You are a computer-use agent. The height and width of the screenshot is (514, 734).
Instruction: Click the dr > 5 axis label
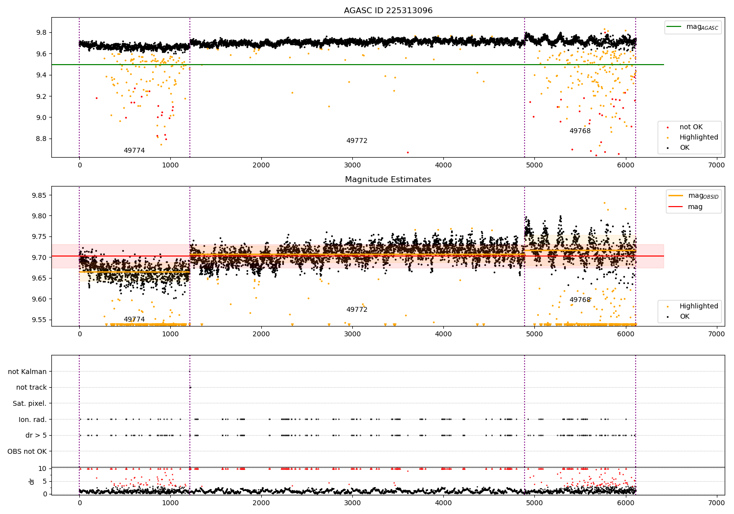click(x=36, y=435)
